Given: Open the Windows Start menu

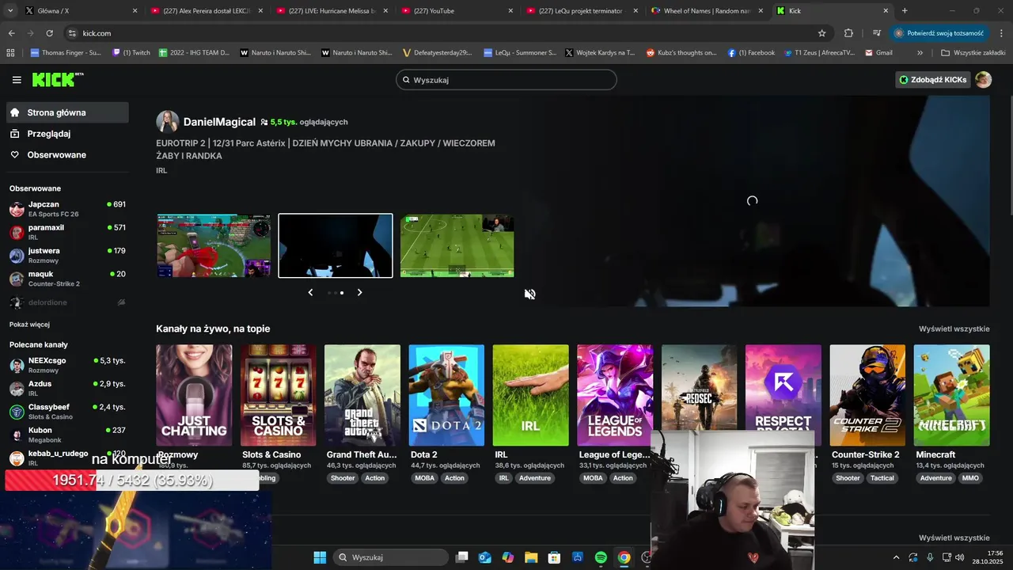Looking at the screenshot, I should (320, 557).
